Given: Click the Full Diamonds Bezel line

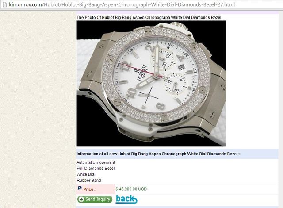Looking at the screenshot, I should pos(96,169).
